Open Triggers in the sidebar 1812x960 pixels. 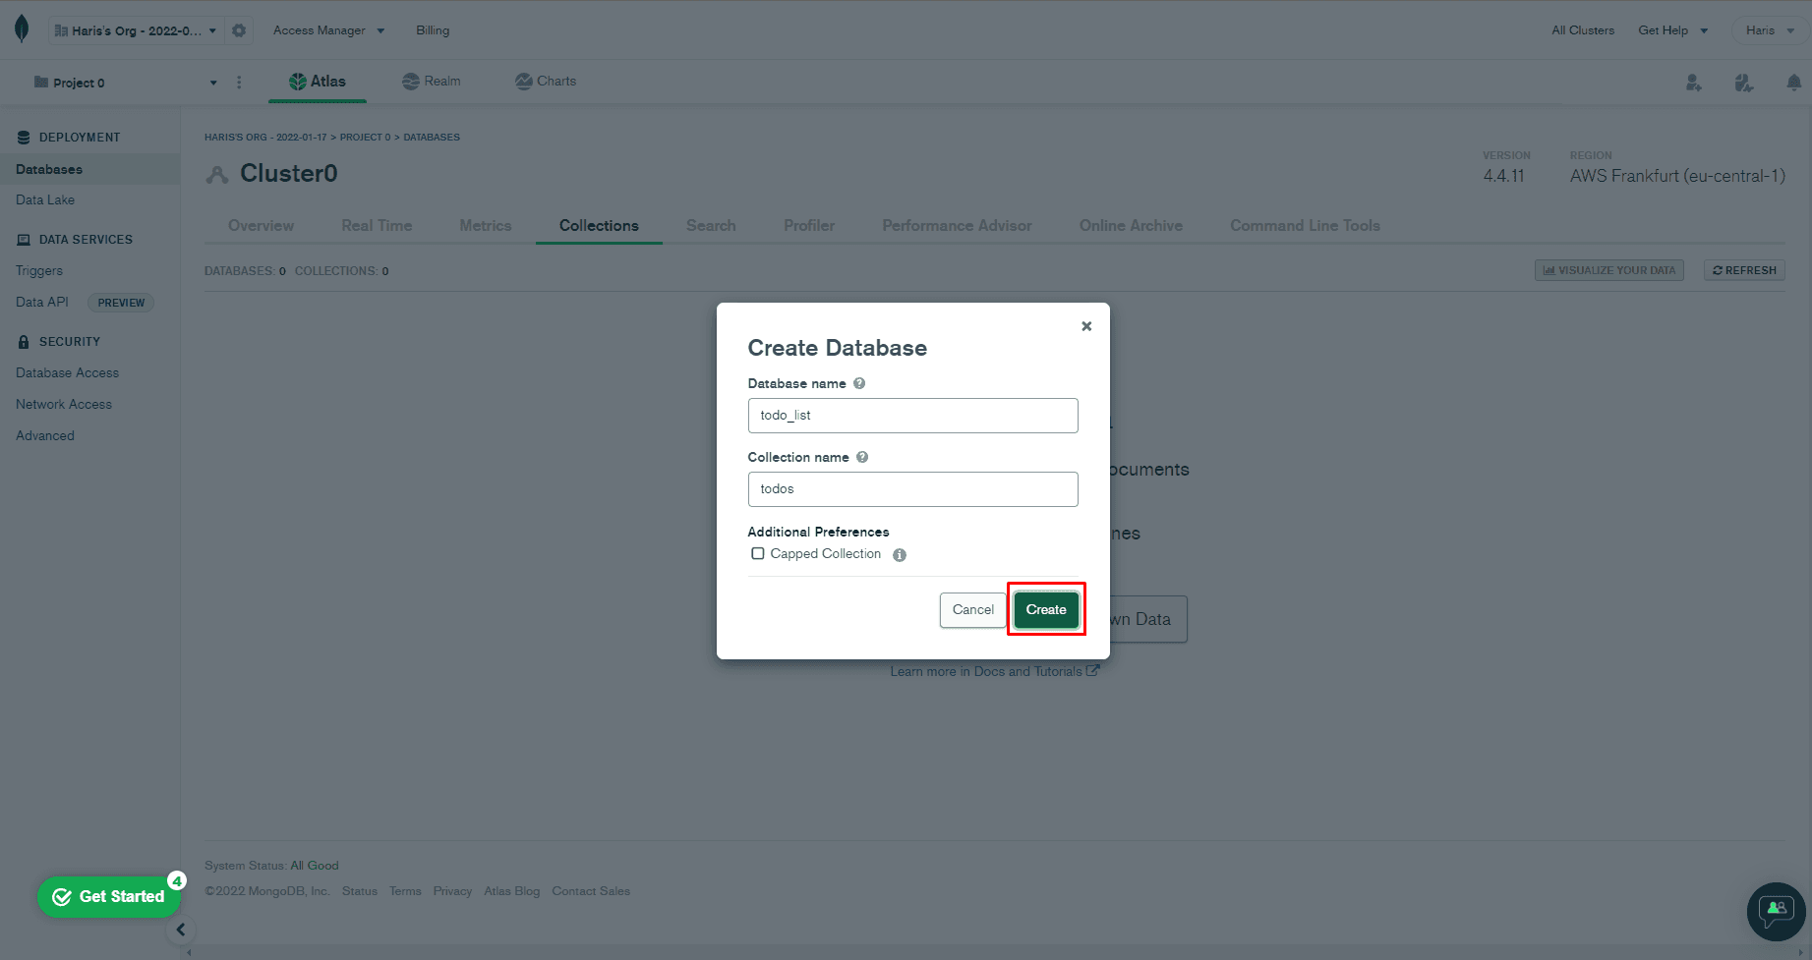(39, 270)
